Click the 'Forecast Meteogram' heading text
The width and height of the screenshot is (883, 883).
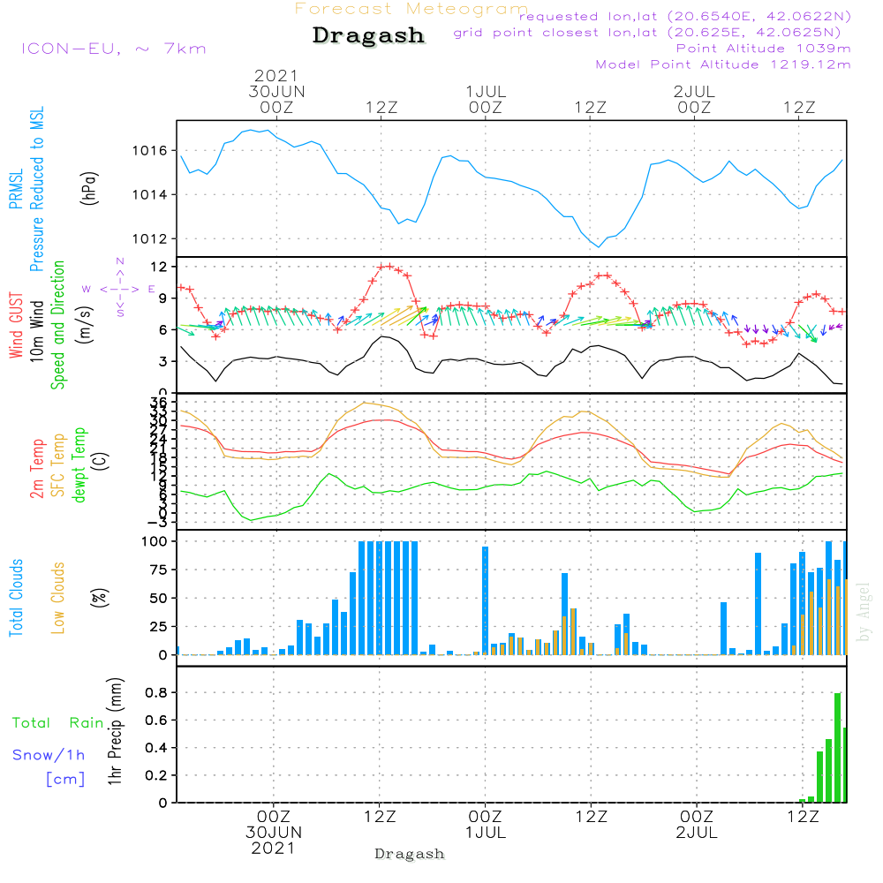click(411, 9)
